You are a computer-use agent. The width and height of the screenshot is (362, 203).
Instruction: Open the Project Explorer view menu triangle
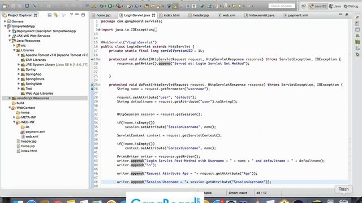point(71,15)
